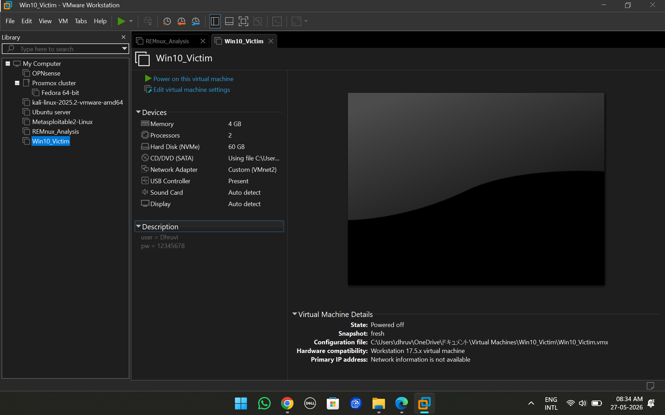Image resolution: width=665 pixels, height=415 pixels.
Task: Open the Edit menu
Action: click(x=27, y=21)
